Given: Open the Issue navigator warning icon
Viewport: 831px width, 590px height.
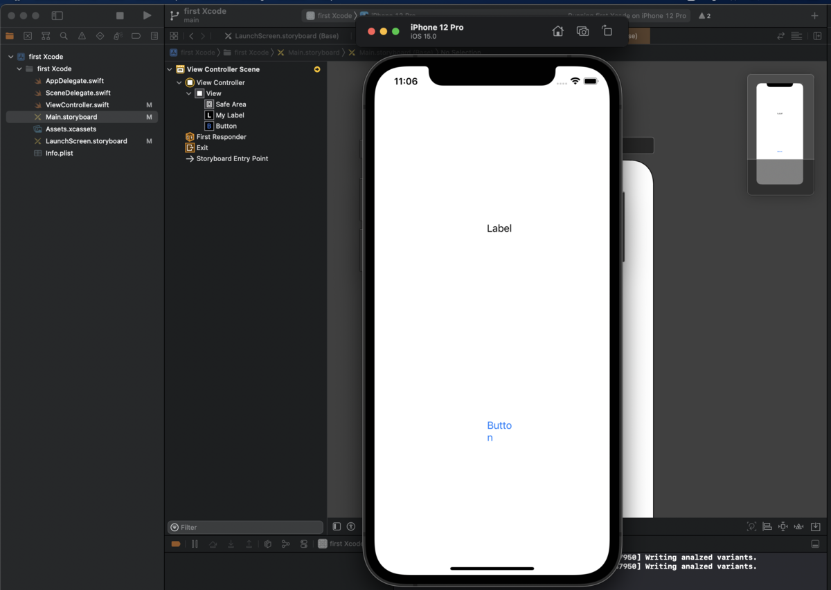Looking at the screenshot, I should pyautogui.click(x=82, y=36).
